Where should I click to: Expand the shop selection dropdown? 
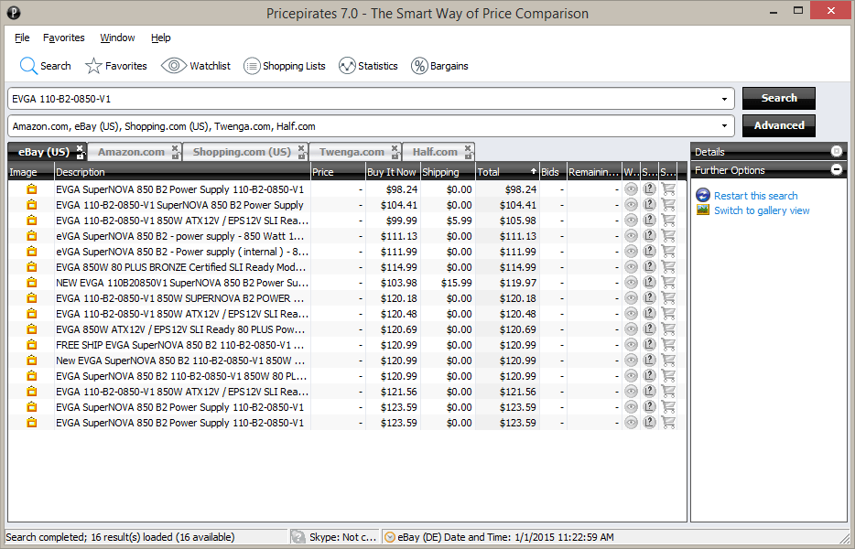724,126
